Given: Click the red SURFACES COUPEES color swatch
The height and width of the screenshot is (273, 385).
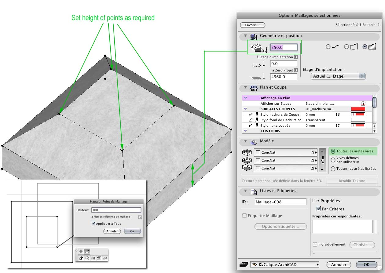Looking at the screenshot, I should coord(358,109).
